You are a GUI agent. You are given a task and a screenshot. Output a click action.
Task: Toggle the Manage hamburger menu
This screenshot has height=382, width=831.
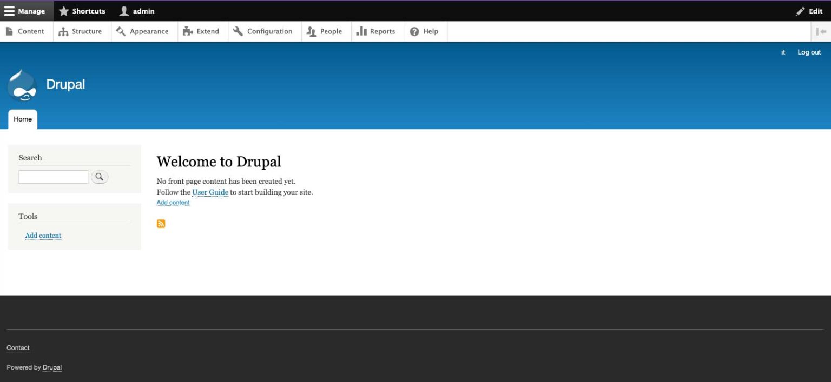(x=9, y=11)
